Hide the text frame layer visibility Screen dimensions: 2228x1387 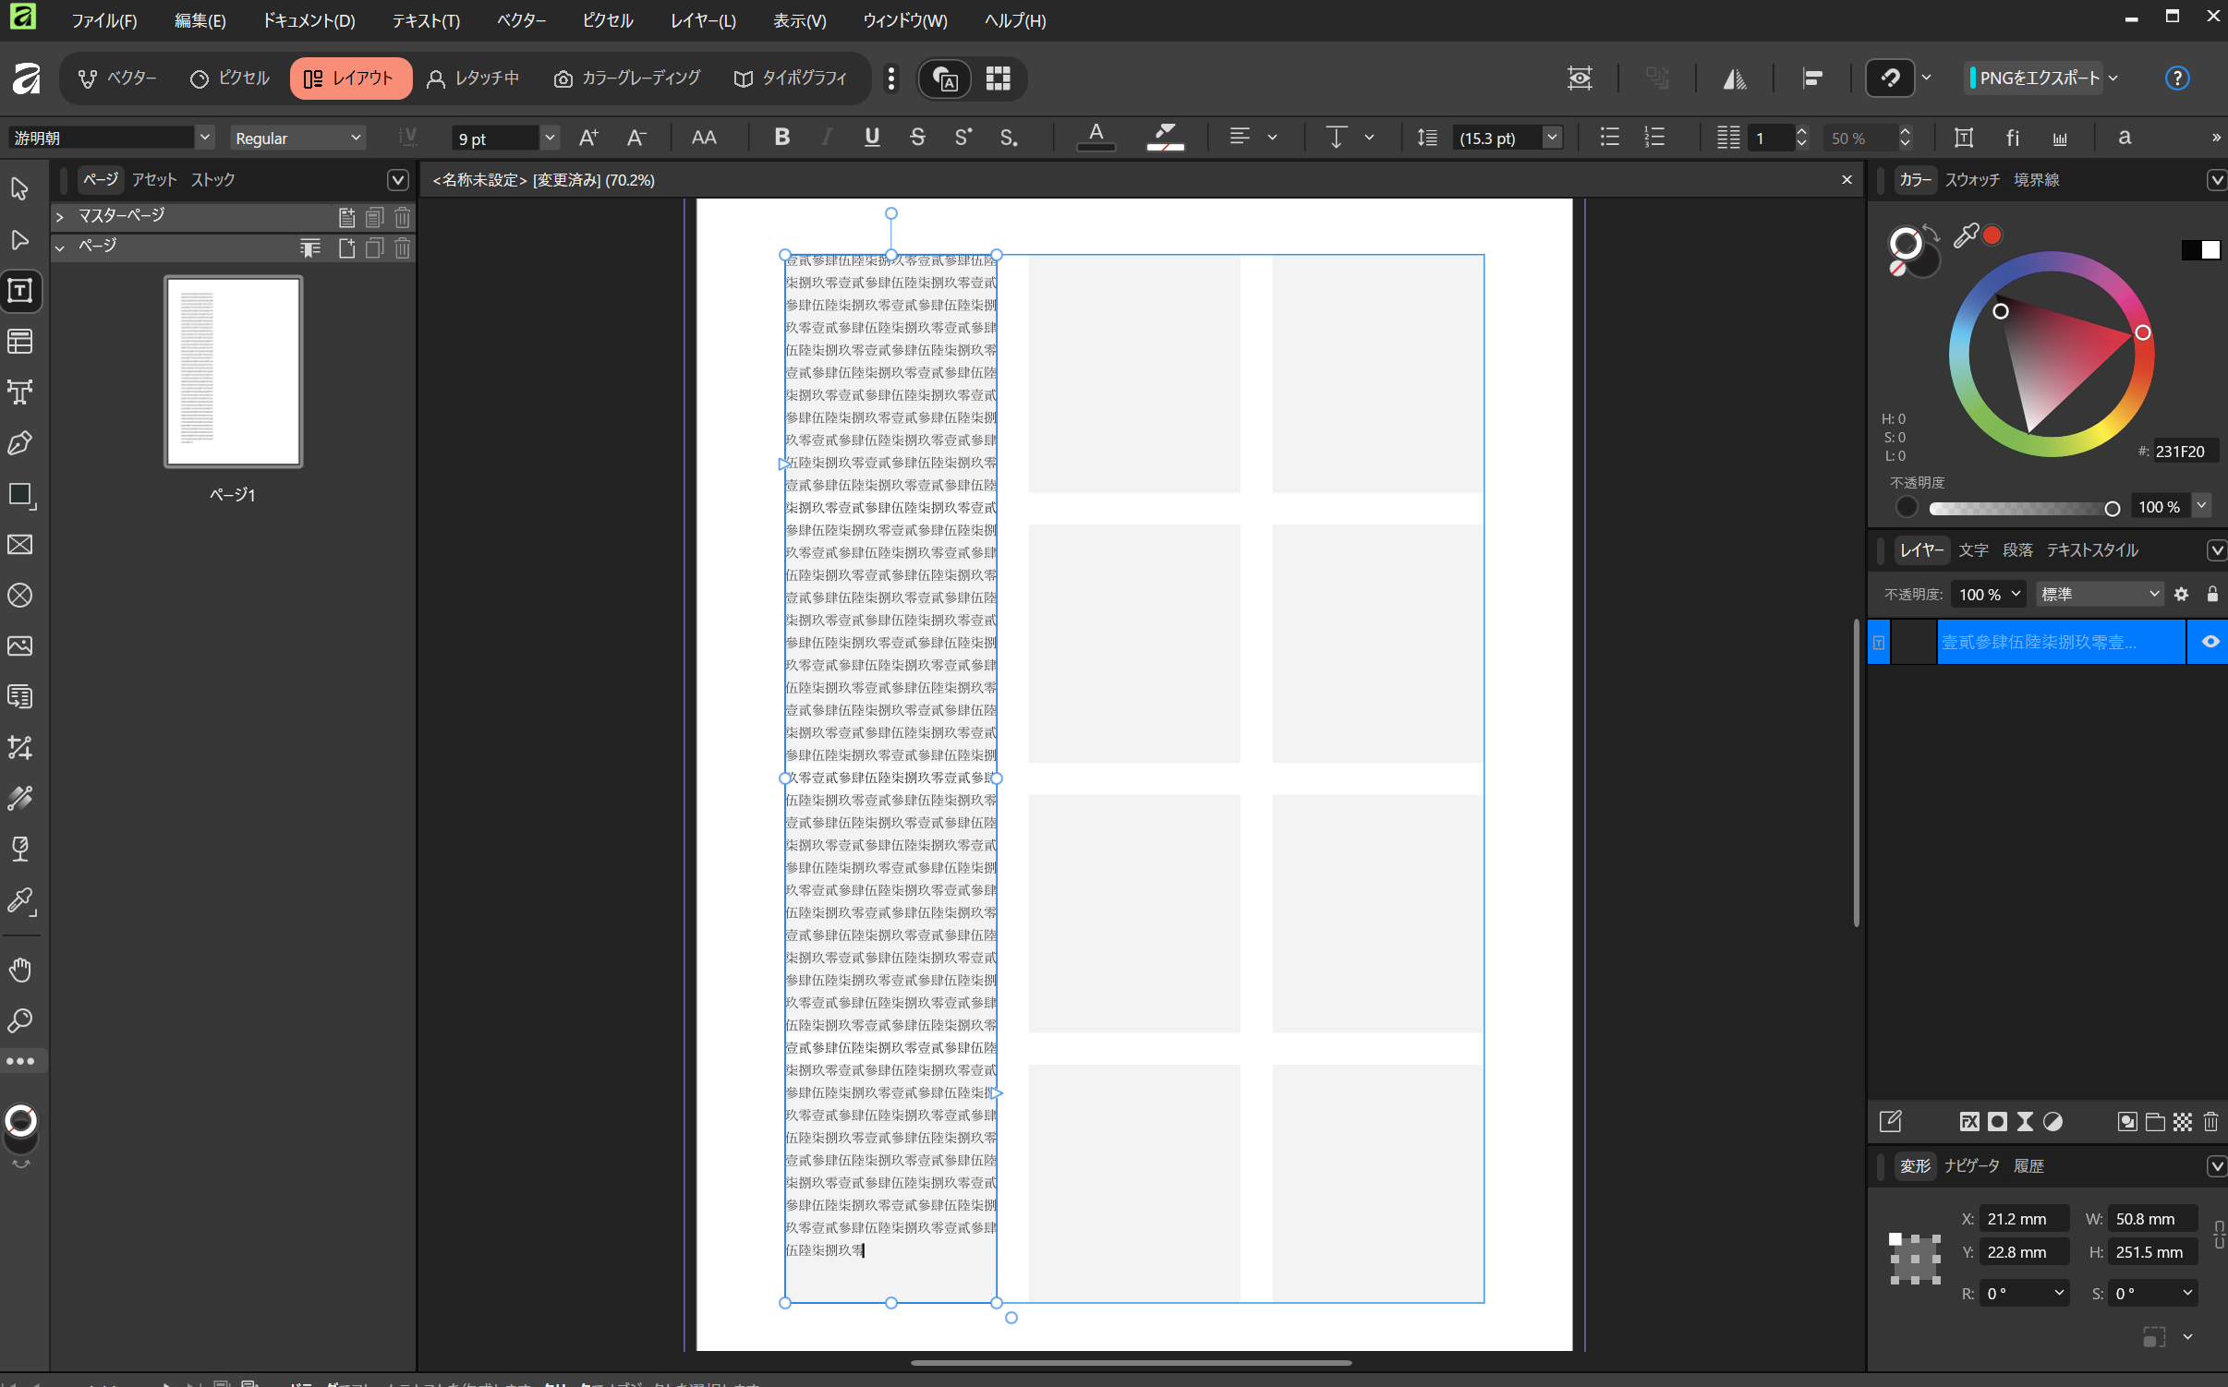(2210, 642)
